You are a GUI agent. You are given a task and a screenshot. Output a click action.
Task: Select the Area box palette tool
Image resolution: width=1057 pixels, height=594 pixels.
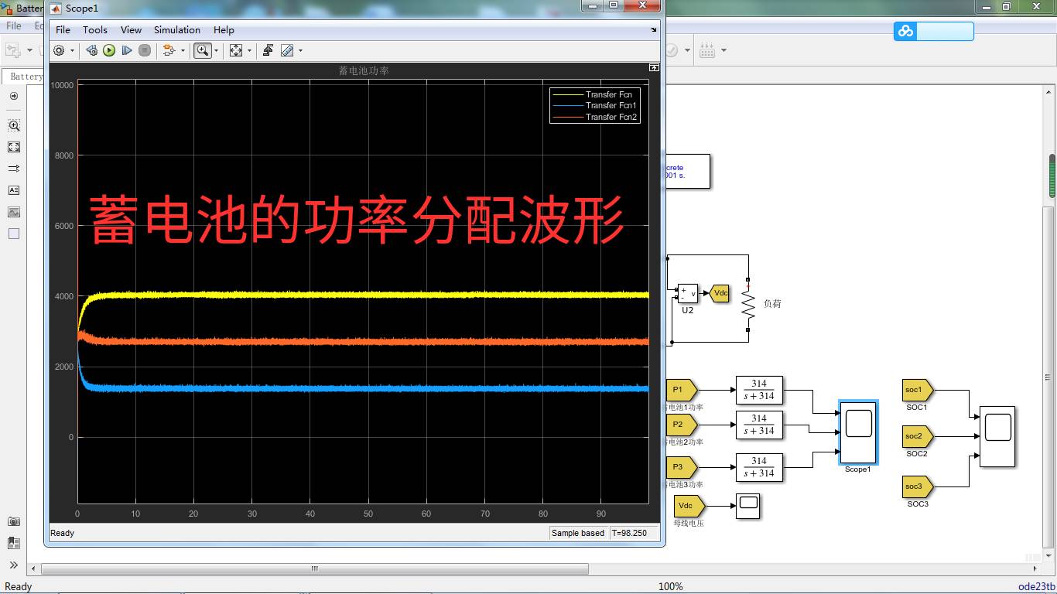point(14,234)
